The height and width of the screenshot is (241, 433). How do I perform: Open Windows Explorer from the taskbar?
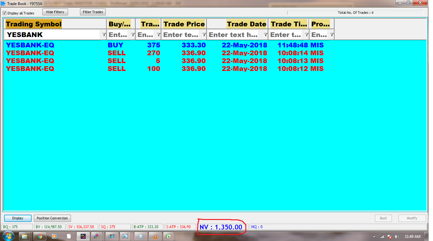24,236
